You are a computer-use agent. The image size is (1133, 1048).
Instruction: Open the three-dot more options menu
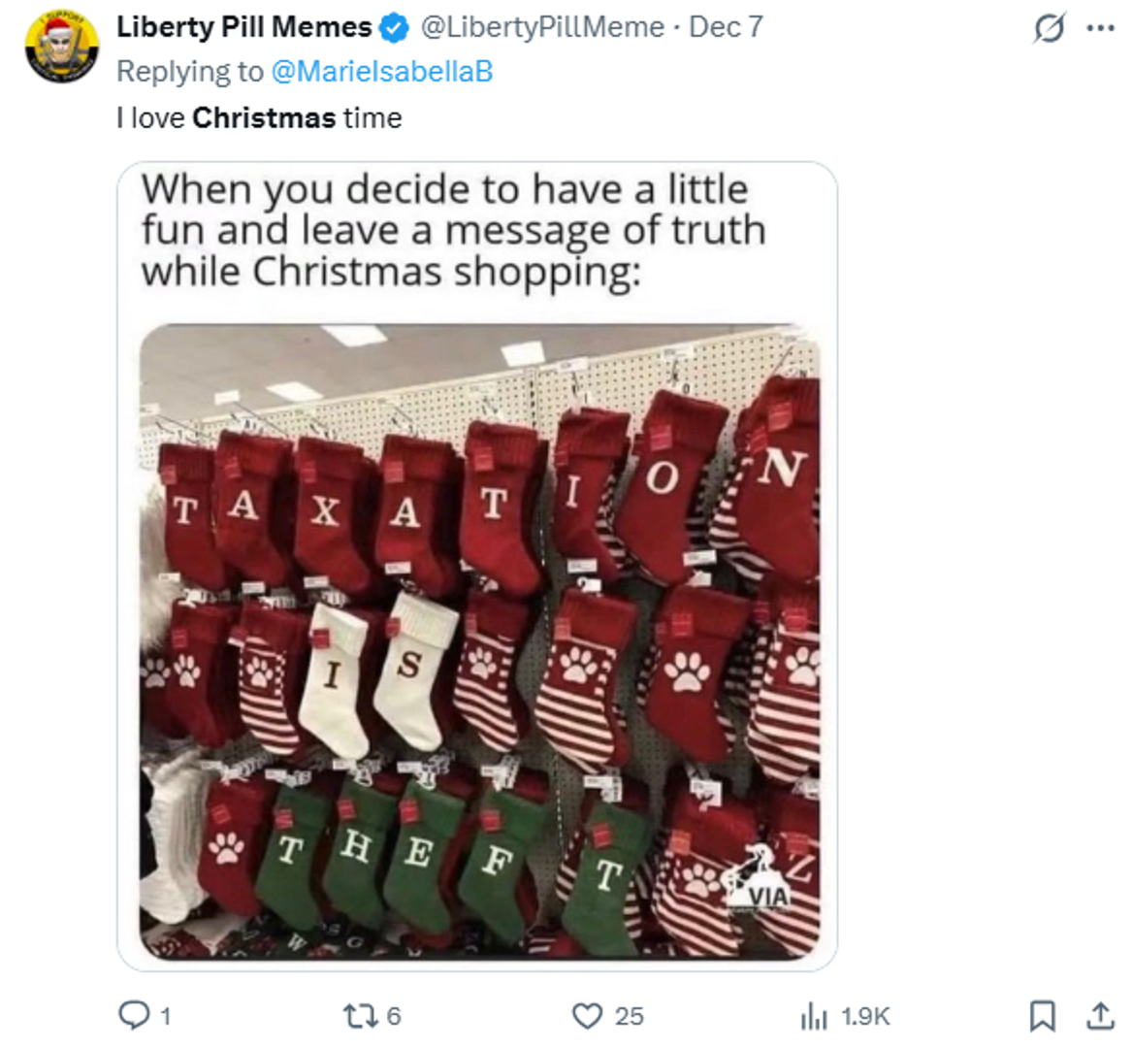[1100, 29]
